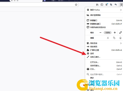Choose 恢复先前的浏览状态 restore session
The width and height of the screenshot is (123, 91).
point(104,27)
